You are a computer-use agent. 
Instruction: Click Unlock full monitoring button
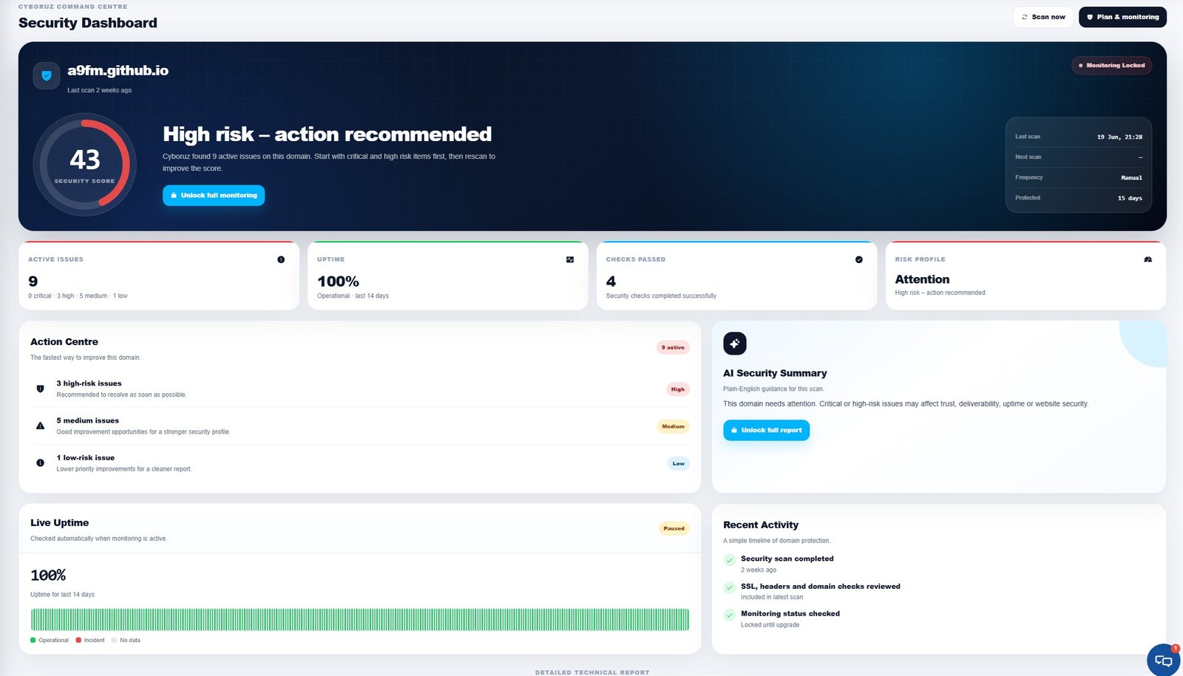(x=214, y=195)
